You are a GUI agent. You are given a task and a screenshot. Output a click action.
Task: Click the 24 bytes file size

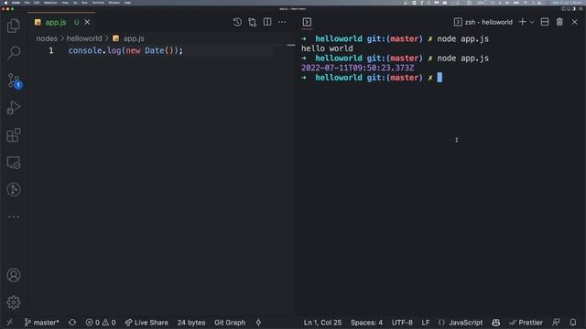(x=191, y=323)
